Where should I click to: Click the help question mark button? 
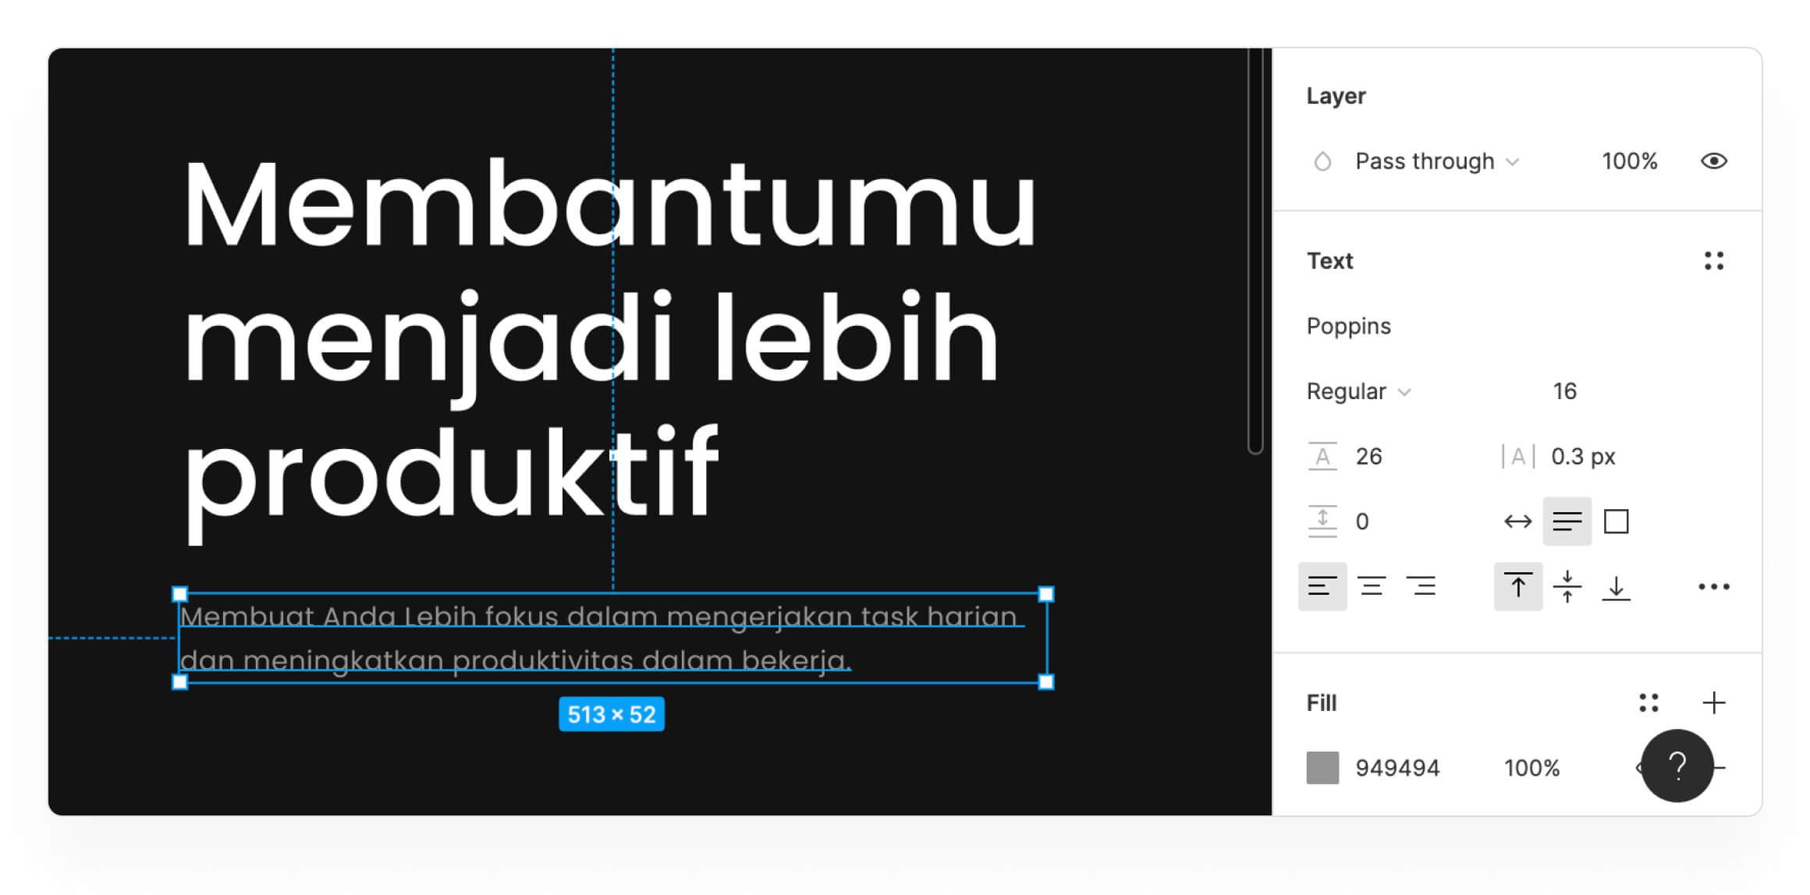(x=1677, y=766)
